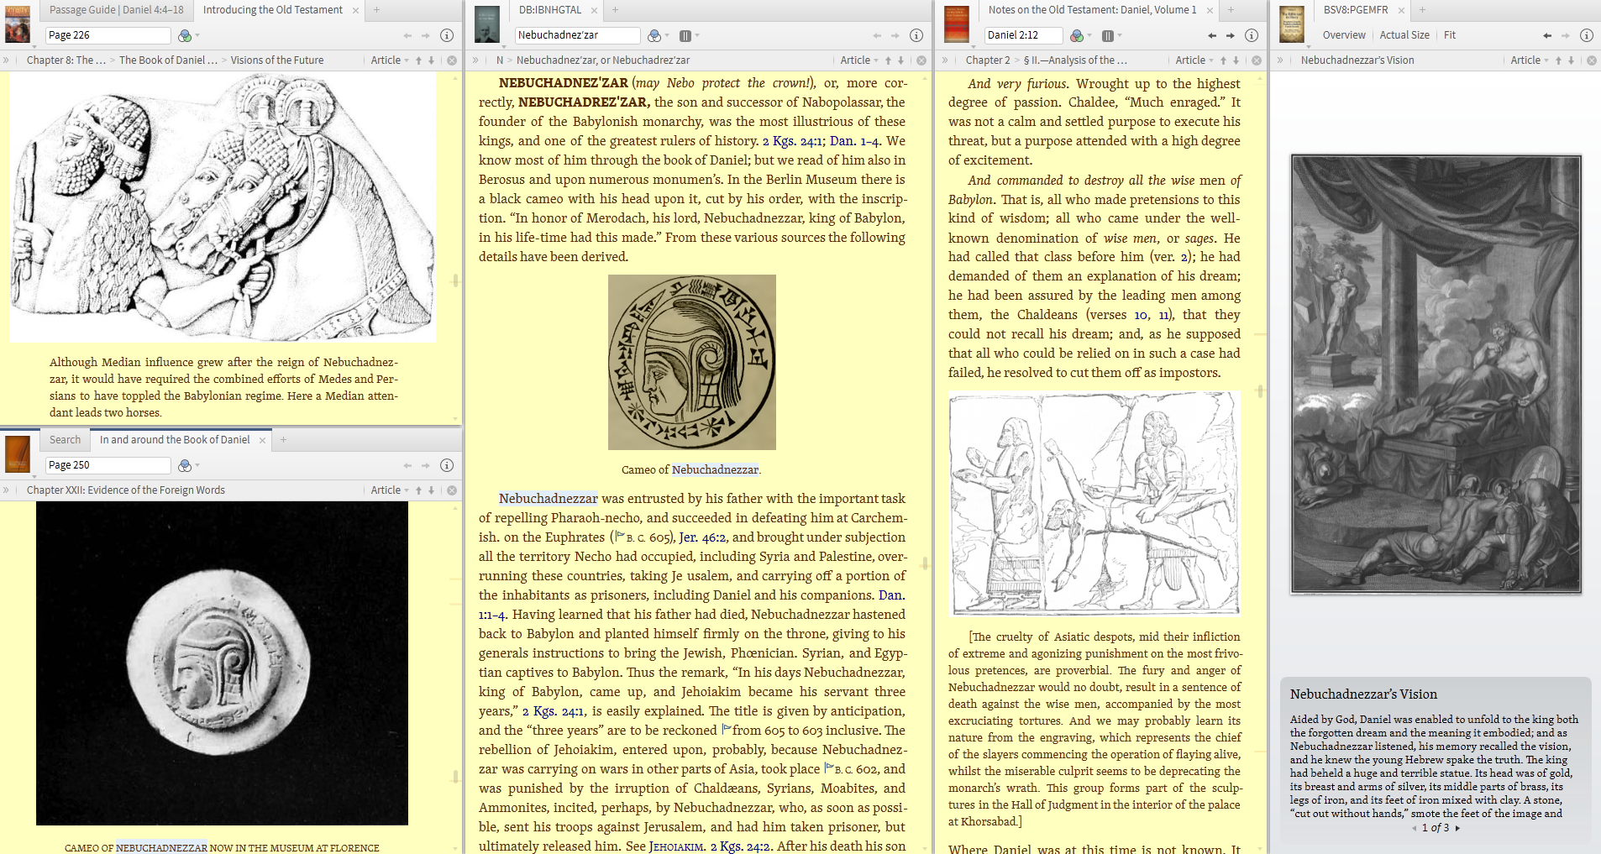
Task: Show resource info for BSV8:PGEMFR panel
Action: pos(1587,35)
